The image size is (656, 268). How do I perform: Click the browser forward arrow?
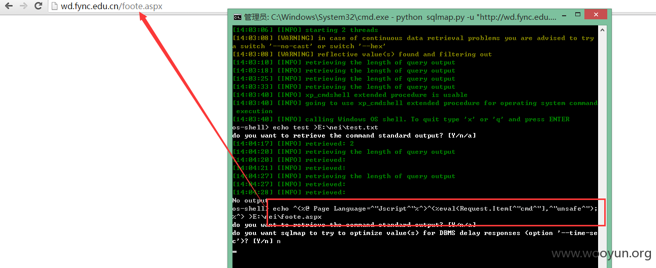coord(23,6)
